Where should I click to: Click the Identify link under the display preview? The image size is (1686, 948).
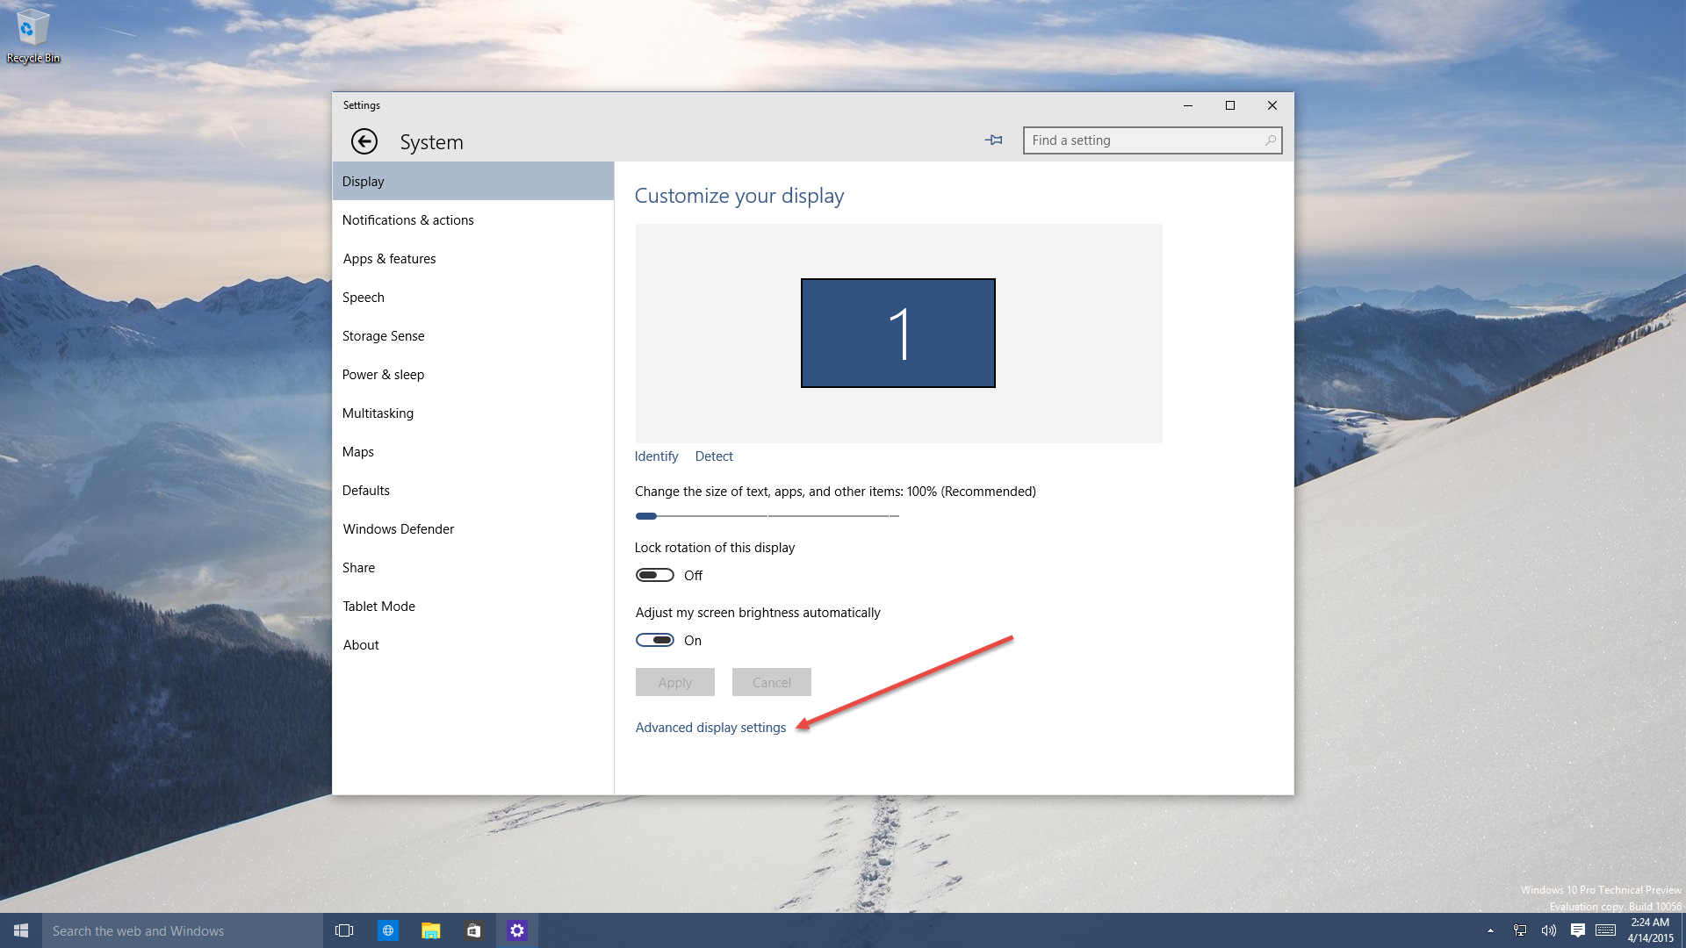(x=655, y=456)
